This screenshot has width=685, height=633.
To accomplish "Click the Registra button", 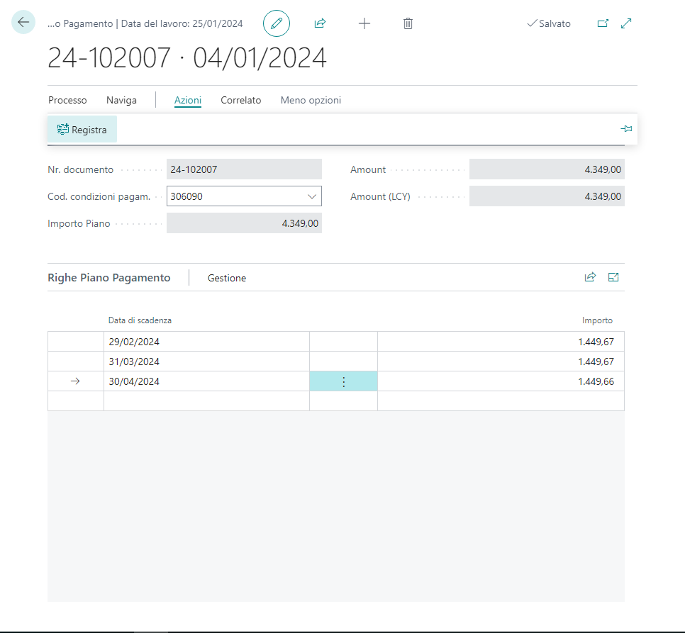I will pyautogui.click(x=82, y=130).
